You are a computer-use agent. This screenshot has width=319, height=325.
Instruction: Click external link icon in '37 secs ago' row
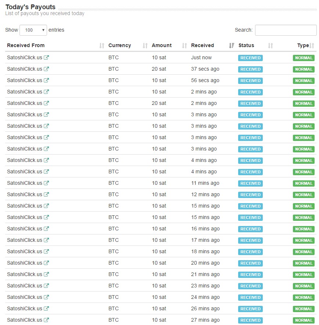click(46, 69)
